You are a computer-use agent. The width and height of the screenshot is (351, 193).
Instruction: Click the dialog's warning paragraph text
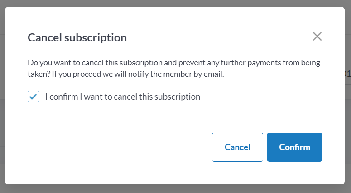pyautogui.click(x=174, y=68)
